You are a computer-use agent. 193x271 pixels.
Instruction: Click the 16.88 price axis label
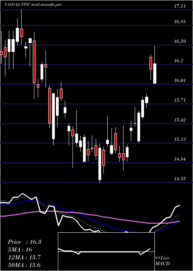[180, 22]
